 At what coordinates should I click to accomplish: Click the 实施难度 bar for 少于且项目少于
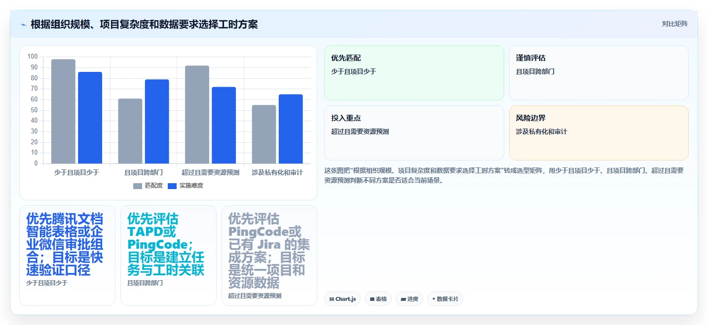click(90, 118)
